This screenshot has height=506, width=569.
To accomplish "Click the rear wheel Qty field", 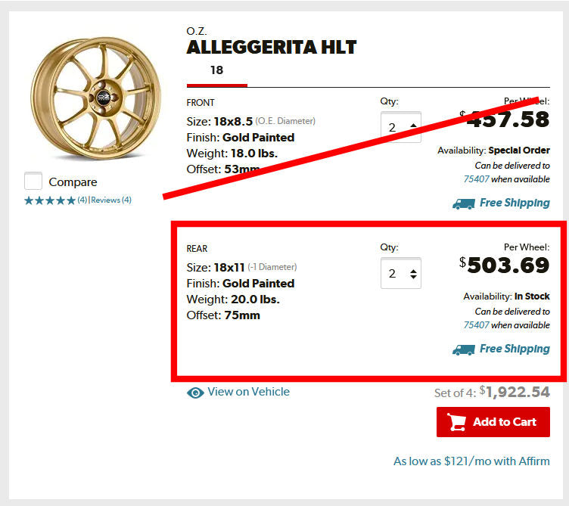I will (x=393, y=273).
